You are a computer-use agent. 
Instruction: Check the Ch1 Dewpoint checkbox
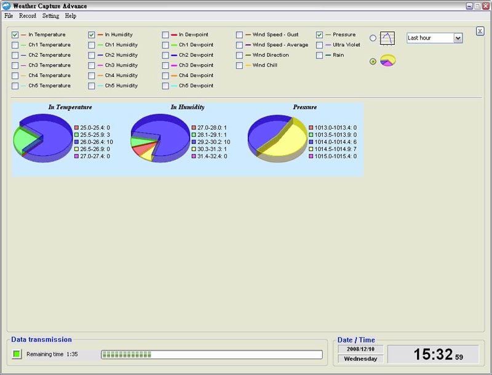click(x=165, y=45)
